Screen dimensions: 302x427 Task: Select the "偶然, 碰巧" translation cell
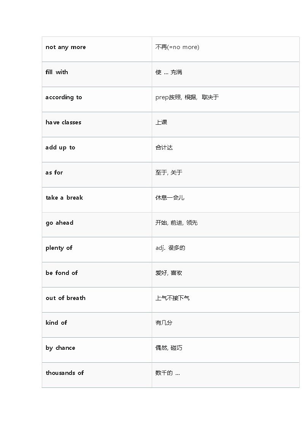[168, 348]
